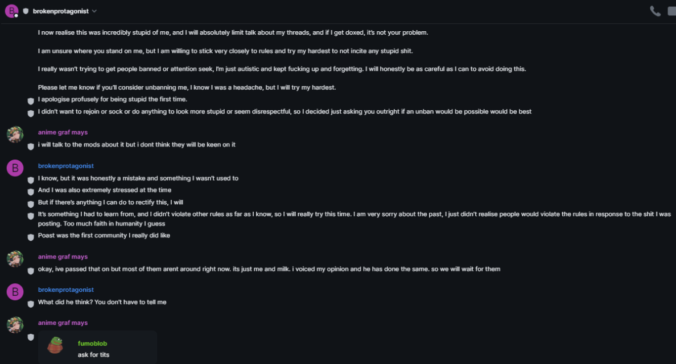Image resolution: width=676 pixels, height=364 pixels.
Task: Open the room avatar in the top header
Action: click(x=11, y=11)
